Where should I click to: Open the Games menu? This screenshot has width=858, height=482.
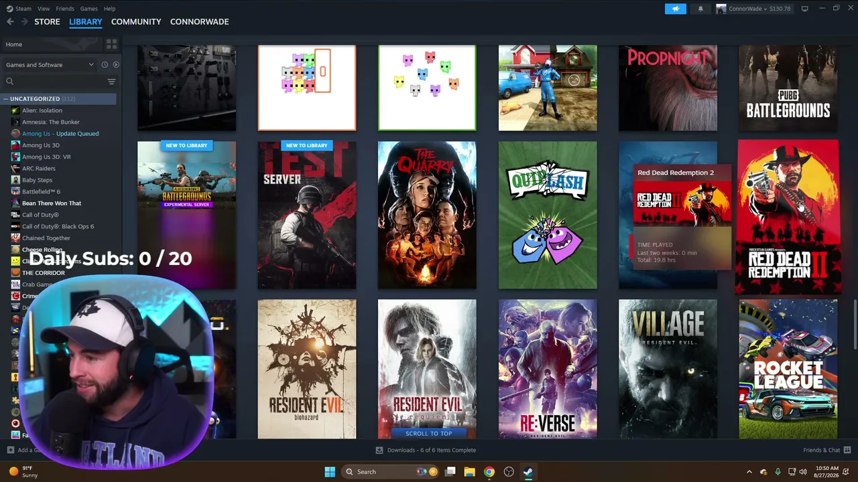coord(88,9)
